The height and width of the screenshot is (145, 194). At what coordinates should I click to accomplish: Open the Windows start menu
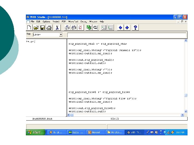pyautogui.click(x=35, y=132)
